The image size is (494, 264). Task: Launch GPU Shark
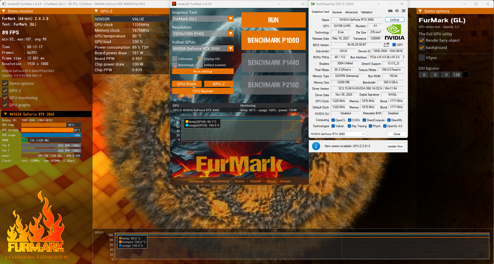click(x=186, y=84)
